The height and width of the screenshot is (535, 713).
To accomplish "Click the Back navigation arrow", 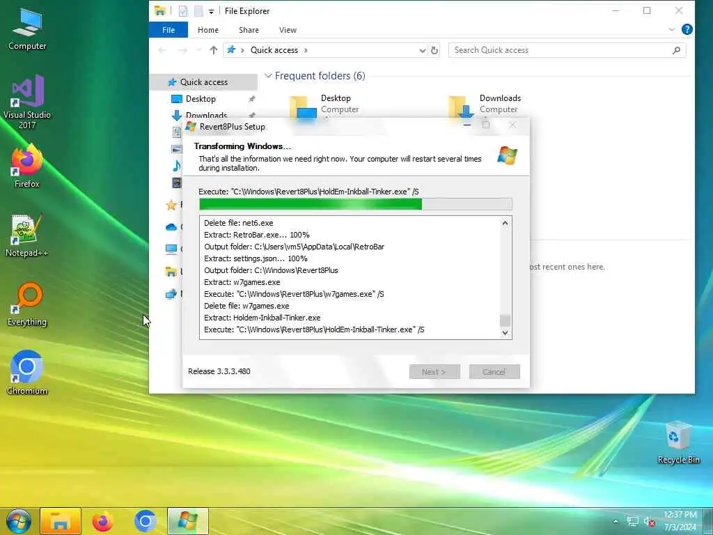I will (x=162, y=50).
